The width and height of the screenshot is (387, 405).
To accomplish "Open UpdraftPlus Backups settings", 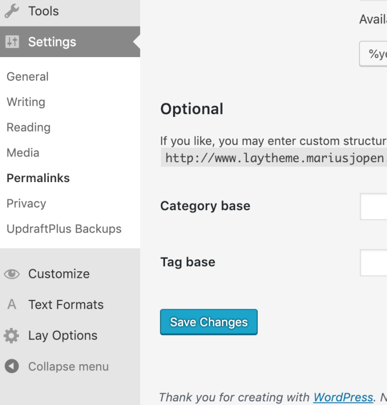I will point(64,229).
